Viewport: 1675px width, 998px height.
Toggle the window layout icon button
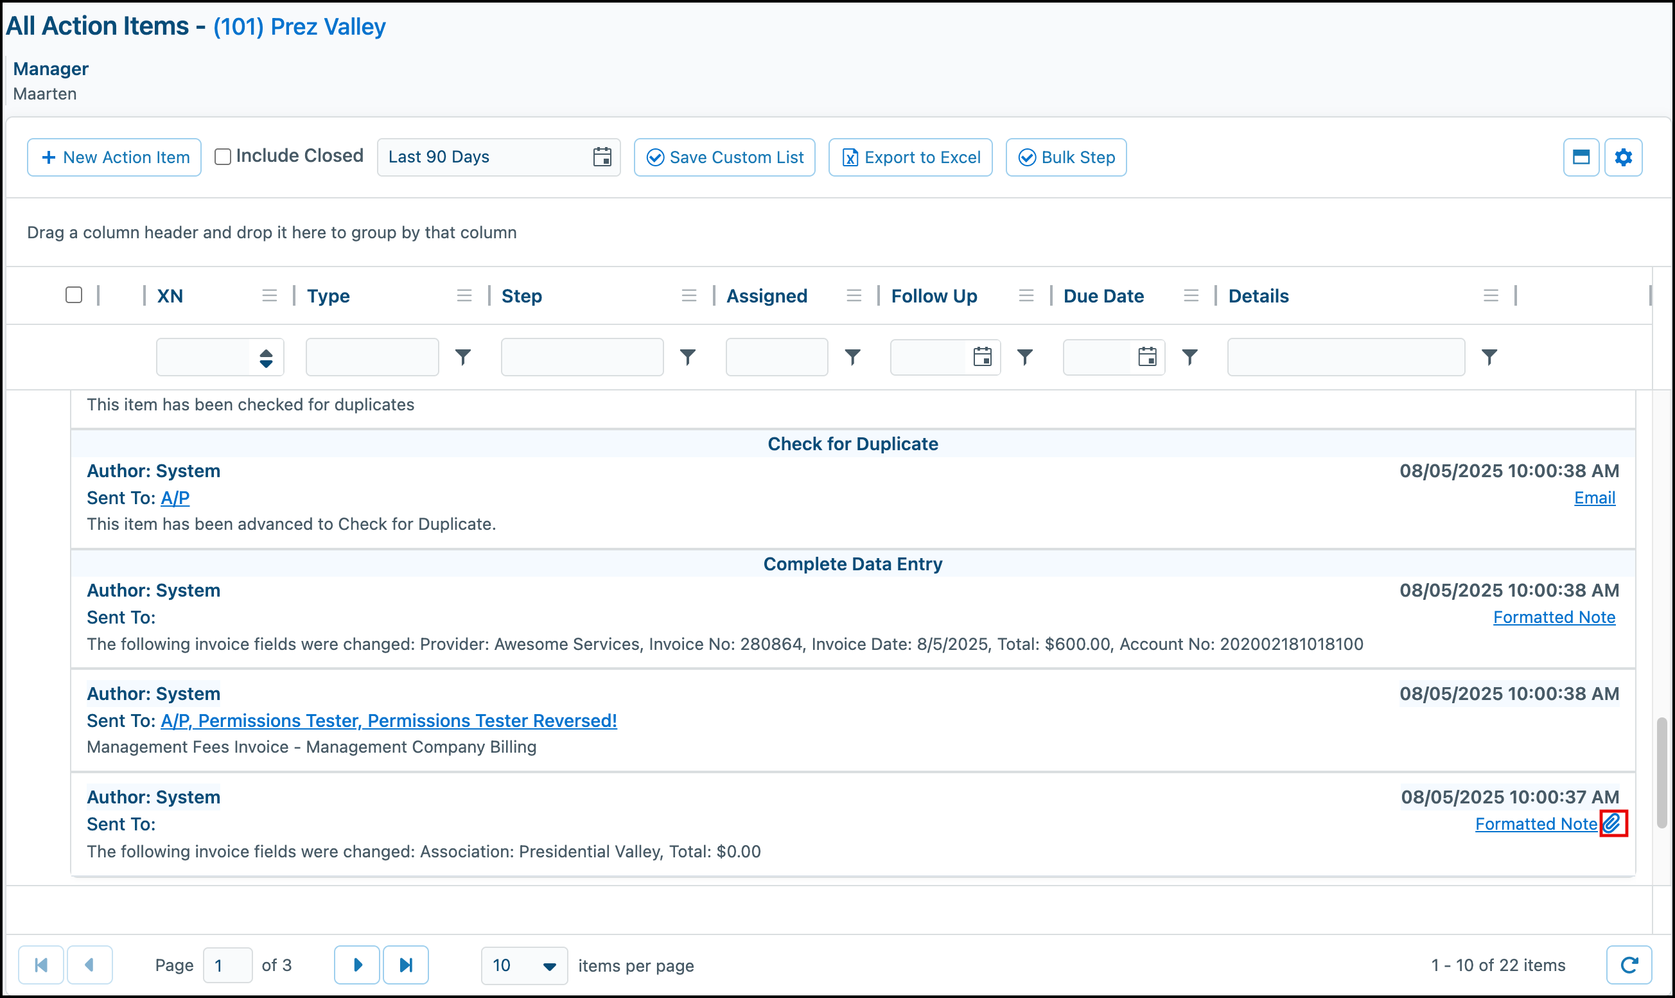pyautogui.click(x=1580, y=157)
